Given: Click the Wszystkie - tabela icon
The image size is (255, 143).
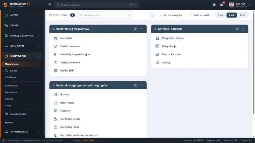Looking at the screenshot, I should [x=157, y=38].
